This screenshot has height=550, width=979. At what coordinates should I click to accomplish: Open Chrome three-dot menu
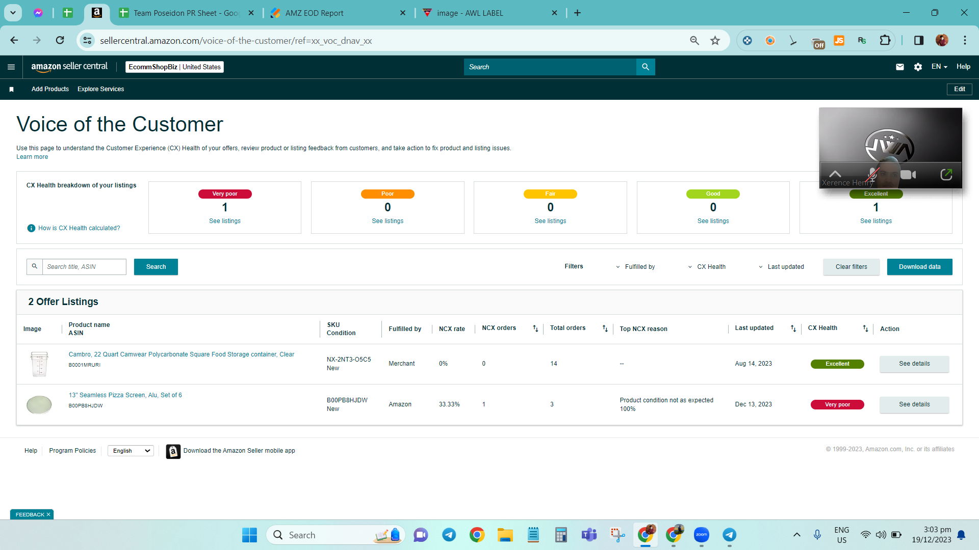(965, 40)
